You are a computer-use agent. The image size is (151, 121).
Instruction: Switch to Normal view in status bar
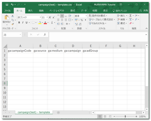click(100, 116)
